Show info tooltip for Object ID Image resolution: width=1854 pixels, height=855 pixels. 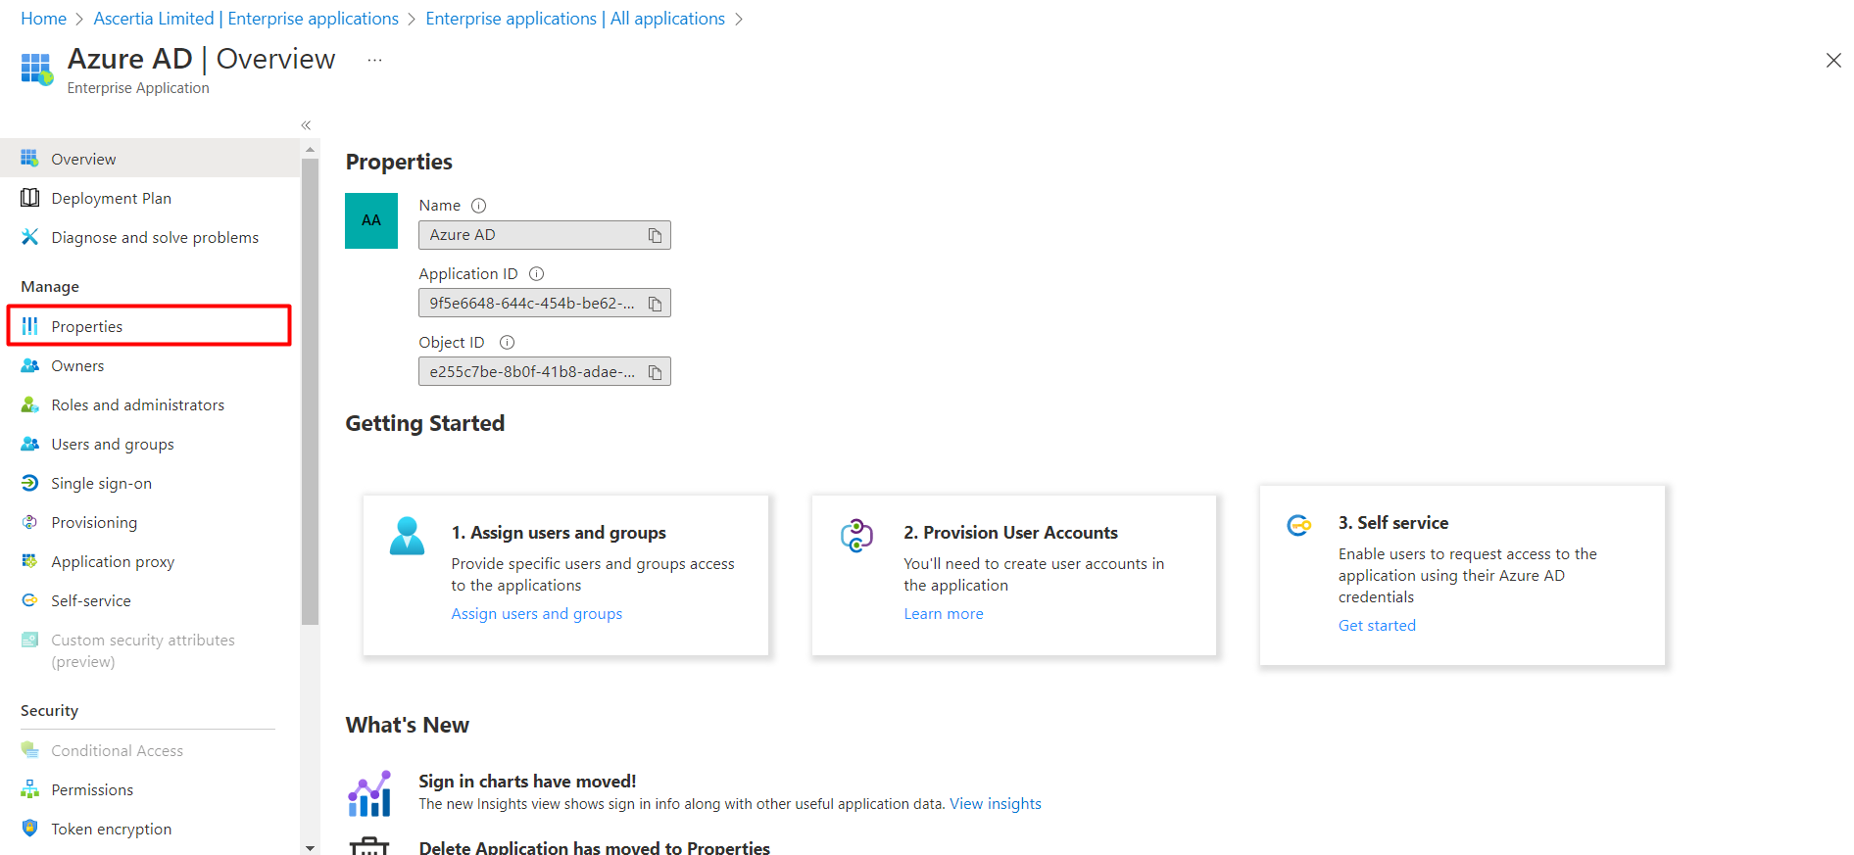click(x=507, y=343)
